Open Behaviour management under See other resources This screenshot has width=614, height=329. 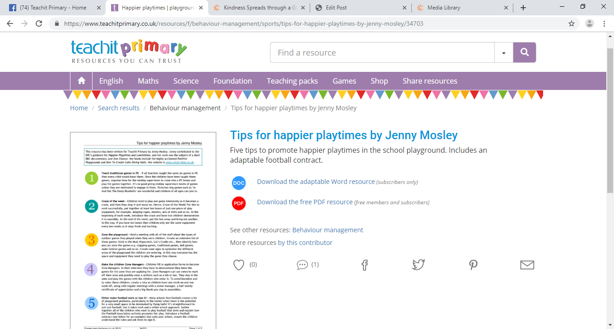328,230
